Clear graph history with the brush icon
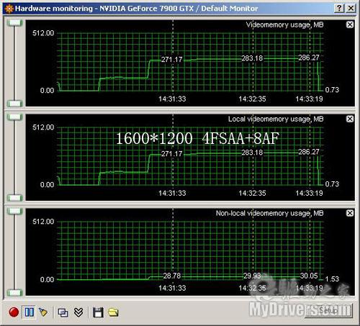Screen dimensions: 360x326 pyautogui.click(x=43, y=312)
